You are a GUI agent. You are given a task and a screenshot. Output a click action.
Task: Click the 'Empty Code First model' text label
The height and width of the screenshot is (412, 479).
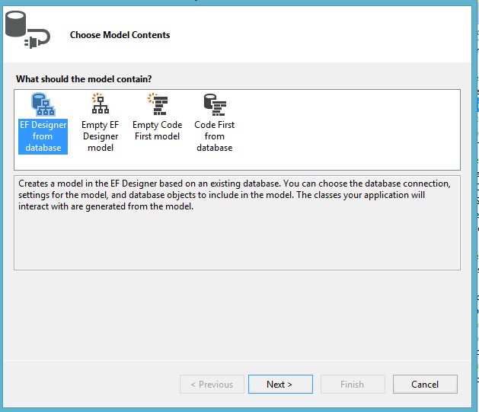tap(158, 130)
